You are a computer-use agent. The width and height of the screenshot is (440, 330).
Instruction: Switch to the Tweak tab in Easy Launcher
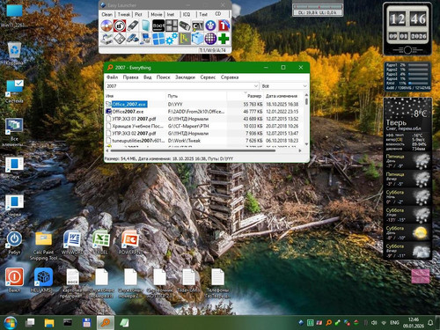tap(124, 14)
